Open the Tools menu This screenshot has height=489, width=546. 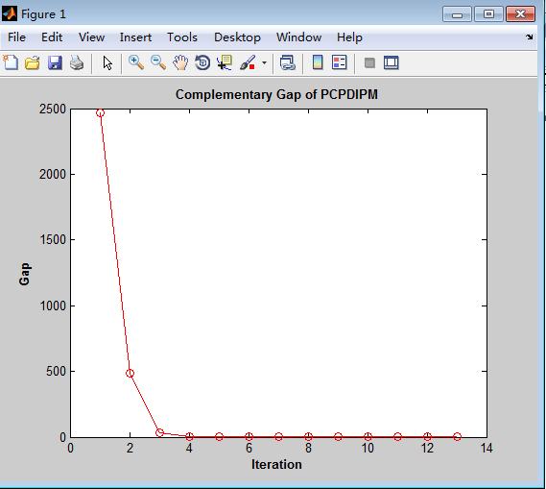pyautogui.click(x=182, y=37)
